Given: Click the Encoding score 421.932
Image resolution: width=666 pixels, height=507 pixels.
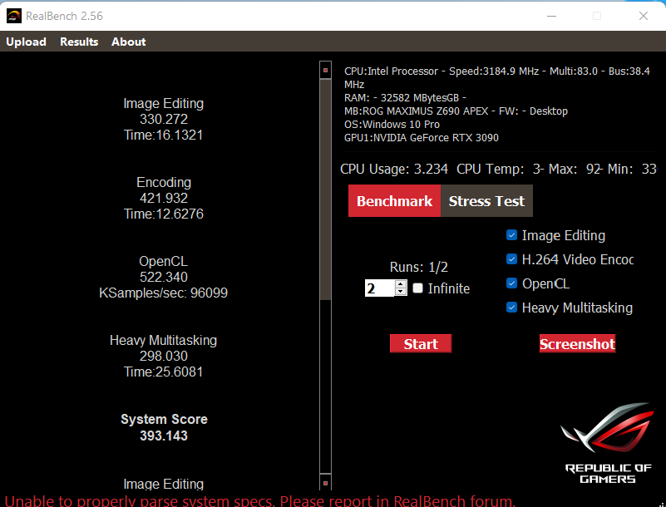Looking at the screenshot, I should pyautogui.click(x=164, y=198).
